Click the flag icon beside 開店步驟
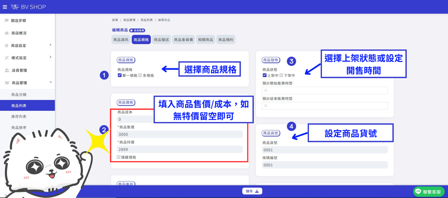 pyautogui.click(x=7, y=21)
